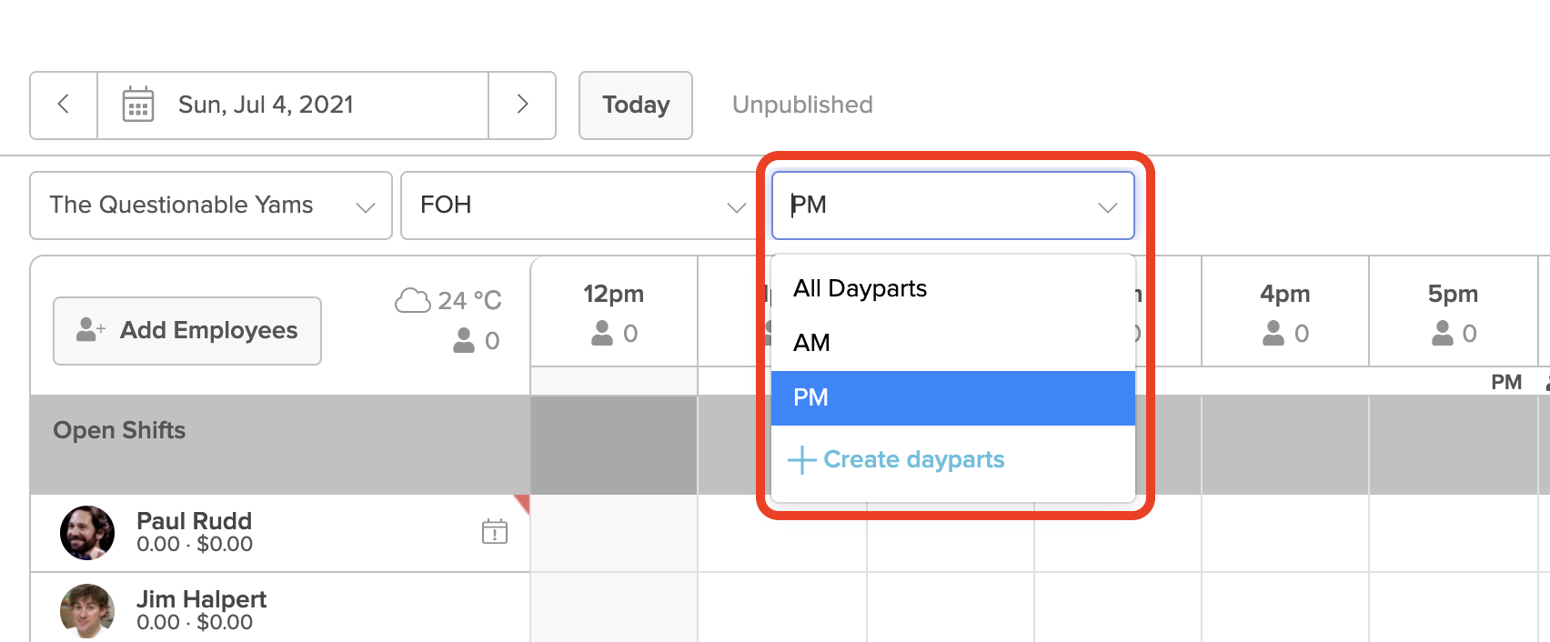Click the person icon under 5pm
1550x642 pixels.
[x=1443, y=333]
